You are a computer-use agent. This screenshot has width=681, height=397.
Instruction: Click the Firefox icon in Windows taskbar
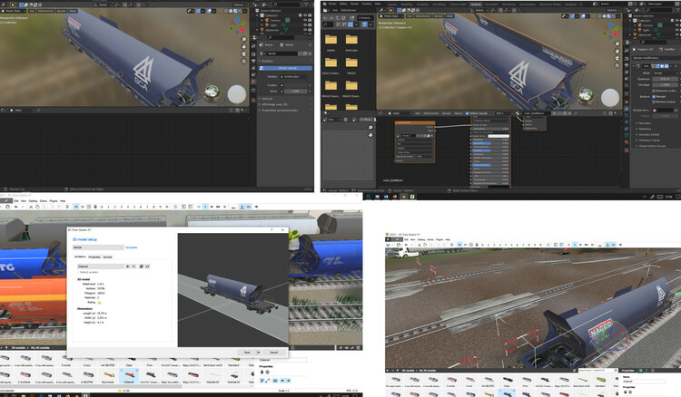pos(395,197)
